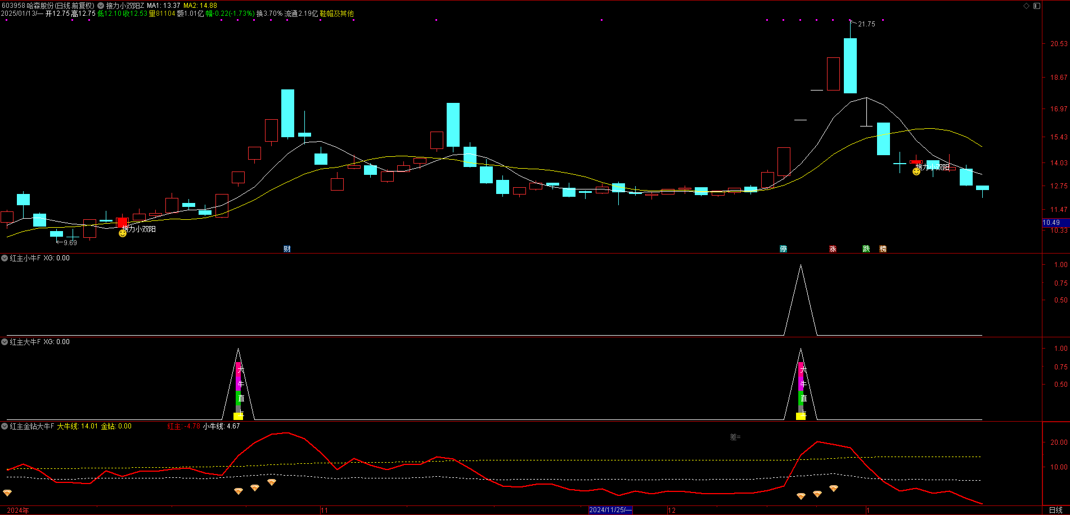1070x515 pixels.
Task: Click the 20.53 price axis label
Action: coord(1059,44)
